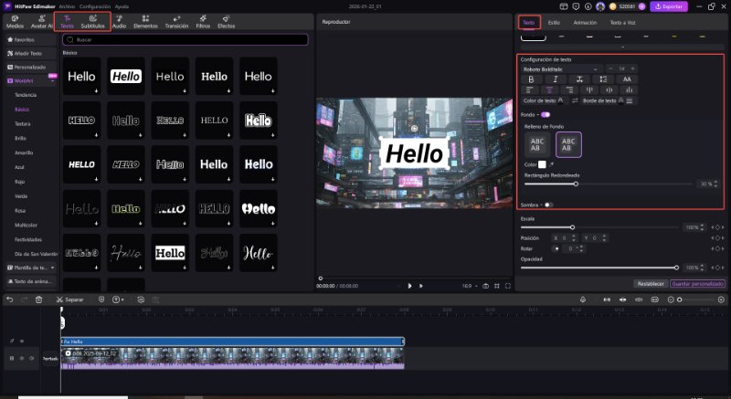Open the Audio library panel

(x=119, y=22)
